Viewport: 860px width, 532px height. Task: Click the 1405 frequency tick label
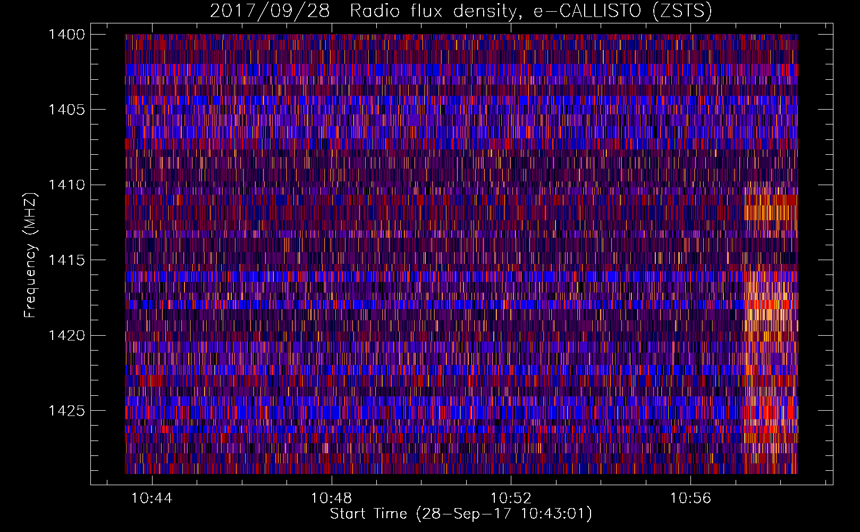66,110
